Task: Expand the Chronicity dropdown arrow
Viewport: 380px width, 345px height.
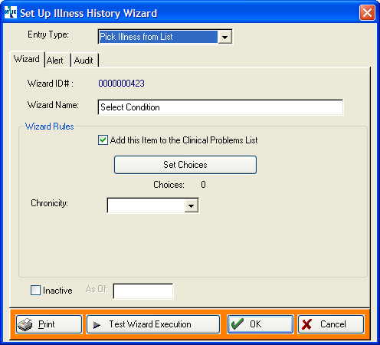Action: tap(192, 205)
